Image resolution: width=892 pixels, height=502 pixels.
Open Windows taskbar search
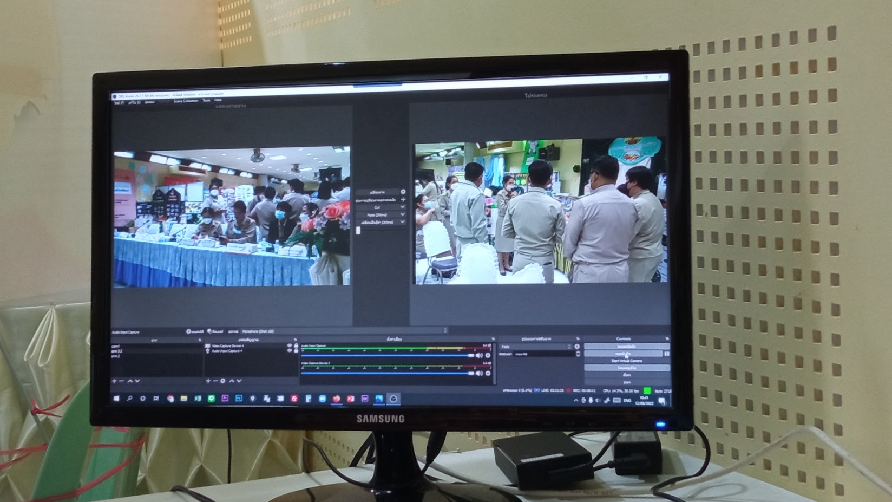(x=129, y=399)
